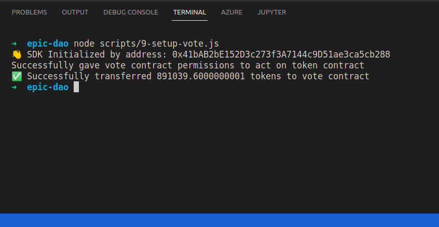The height and width of the screenshot is (227, 439).
Task: Click the green checkmark emoji icon
Action: (x=17, y=76)
